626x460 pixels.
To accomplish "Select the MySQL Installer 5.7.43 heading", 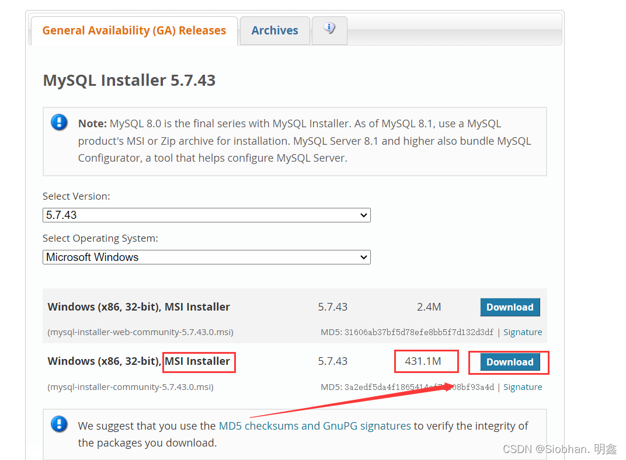I will [x=129, y=80].
